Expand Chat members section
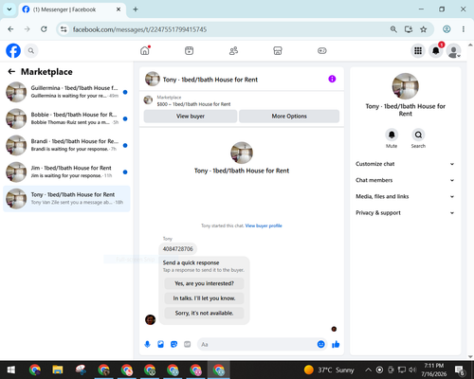Image resolution: width=474 pixels, height=379 pixels. pos(405,180)
